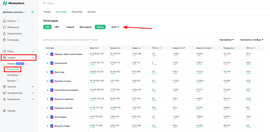Expand the Ниши sidebar section
This screenshot has width=270, height=132.
click(33, 51)
